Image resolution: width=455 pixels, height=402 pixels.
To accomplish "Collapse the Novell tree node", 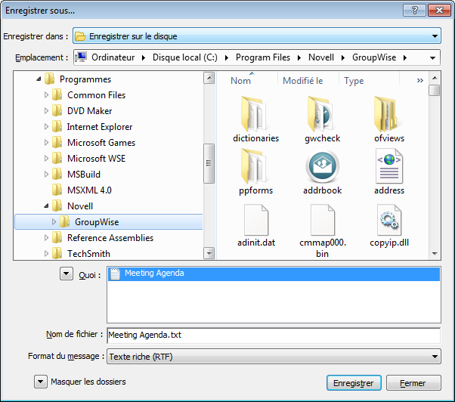I will (46, 206).
